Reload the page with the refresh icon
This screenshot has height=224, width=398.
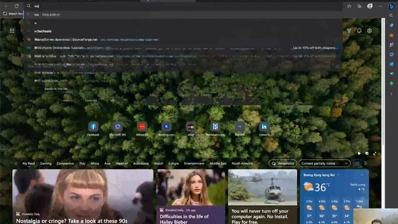tap(17, 6)
